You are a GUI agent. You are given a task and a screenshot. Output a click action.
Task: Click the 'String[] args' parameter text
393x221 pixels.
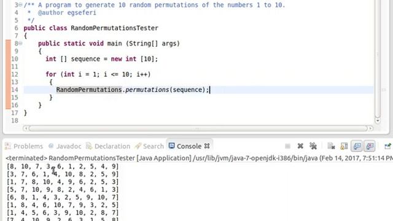click(153, 44)
